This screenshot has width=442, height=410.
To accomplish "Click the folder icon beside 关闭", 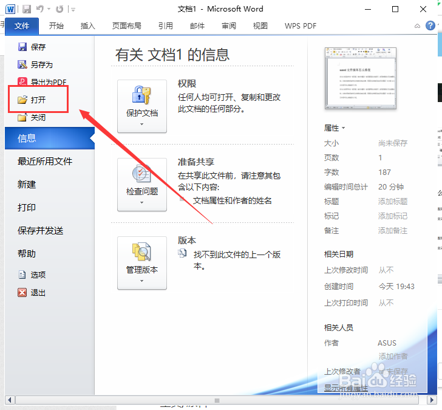I will click(22, 117).
